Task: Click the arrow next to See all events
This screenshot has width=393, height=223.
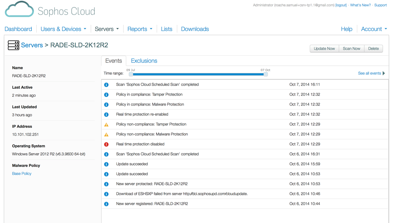Action: point(384,73)
